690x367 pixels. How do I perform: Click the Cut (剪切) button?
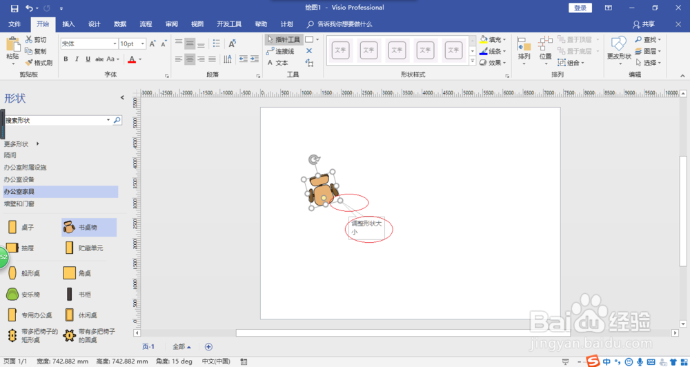[36, 39]
